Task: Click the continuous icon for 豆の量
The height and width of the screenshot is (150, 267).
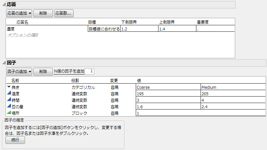Action: (9, 106)
